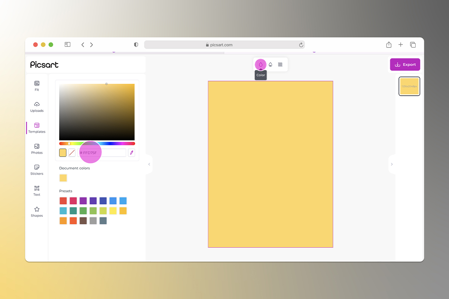The width and height of the screenshot is (449, 299).
Task: Pick the gray preset swatch
Action: (93, 221)
